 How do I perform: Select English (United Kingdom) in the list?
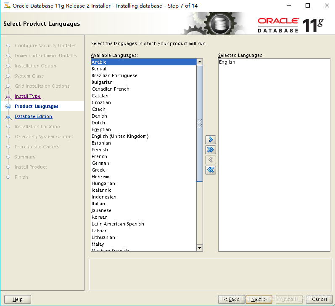coord(144,136)
